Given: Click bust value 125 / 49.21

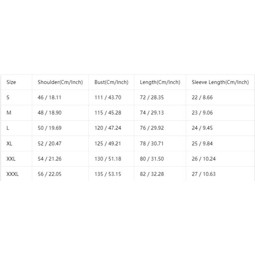Looking at the screenshot, I should pos(108,143).
